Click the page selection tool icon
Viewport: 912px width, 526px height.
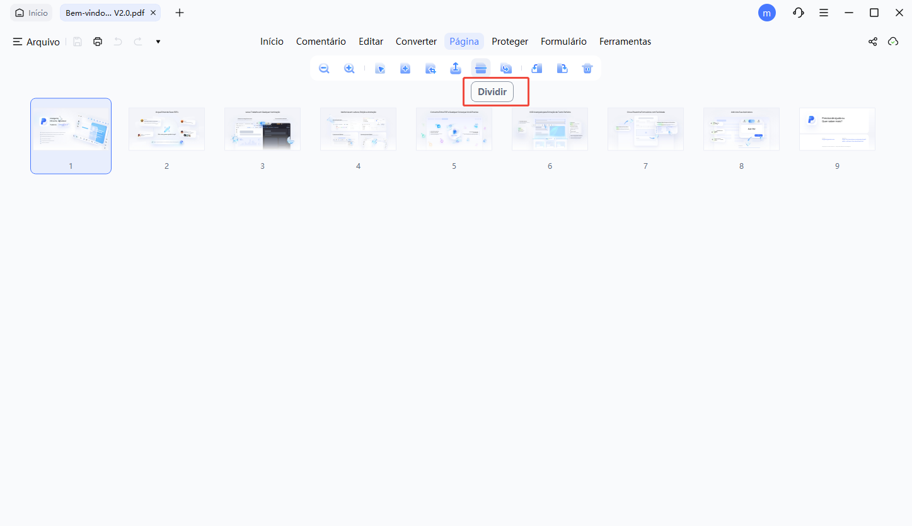[380, 68]
